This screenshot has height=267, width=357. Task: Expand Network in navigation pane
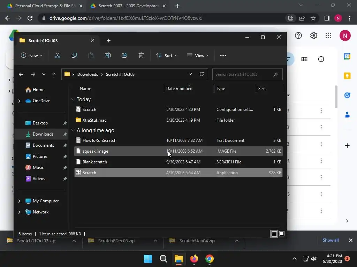point(20,212)
